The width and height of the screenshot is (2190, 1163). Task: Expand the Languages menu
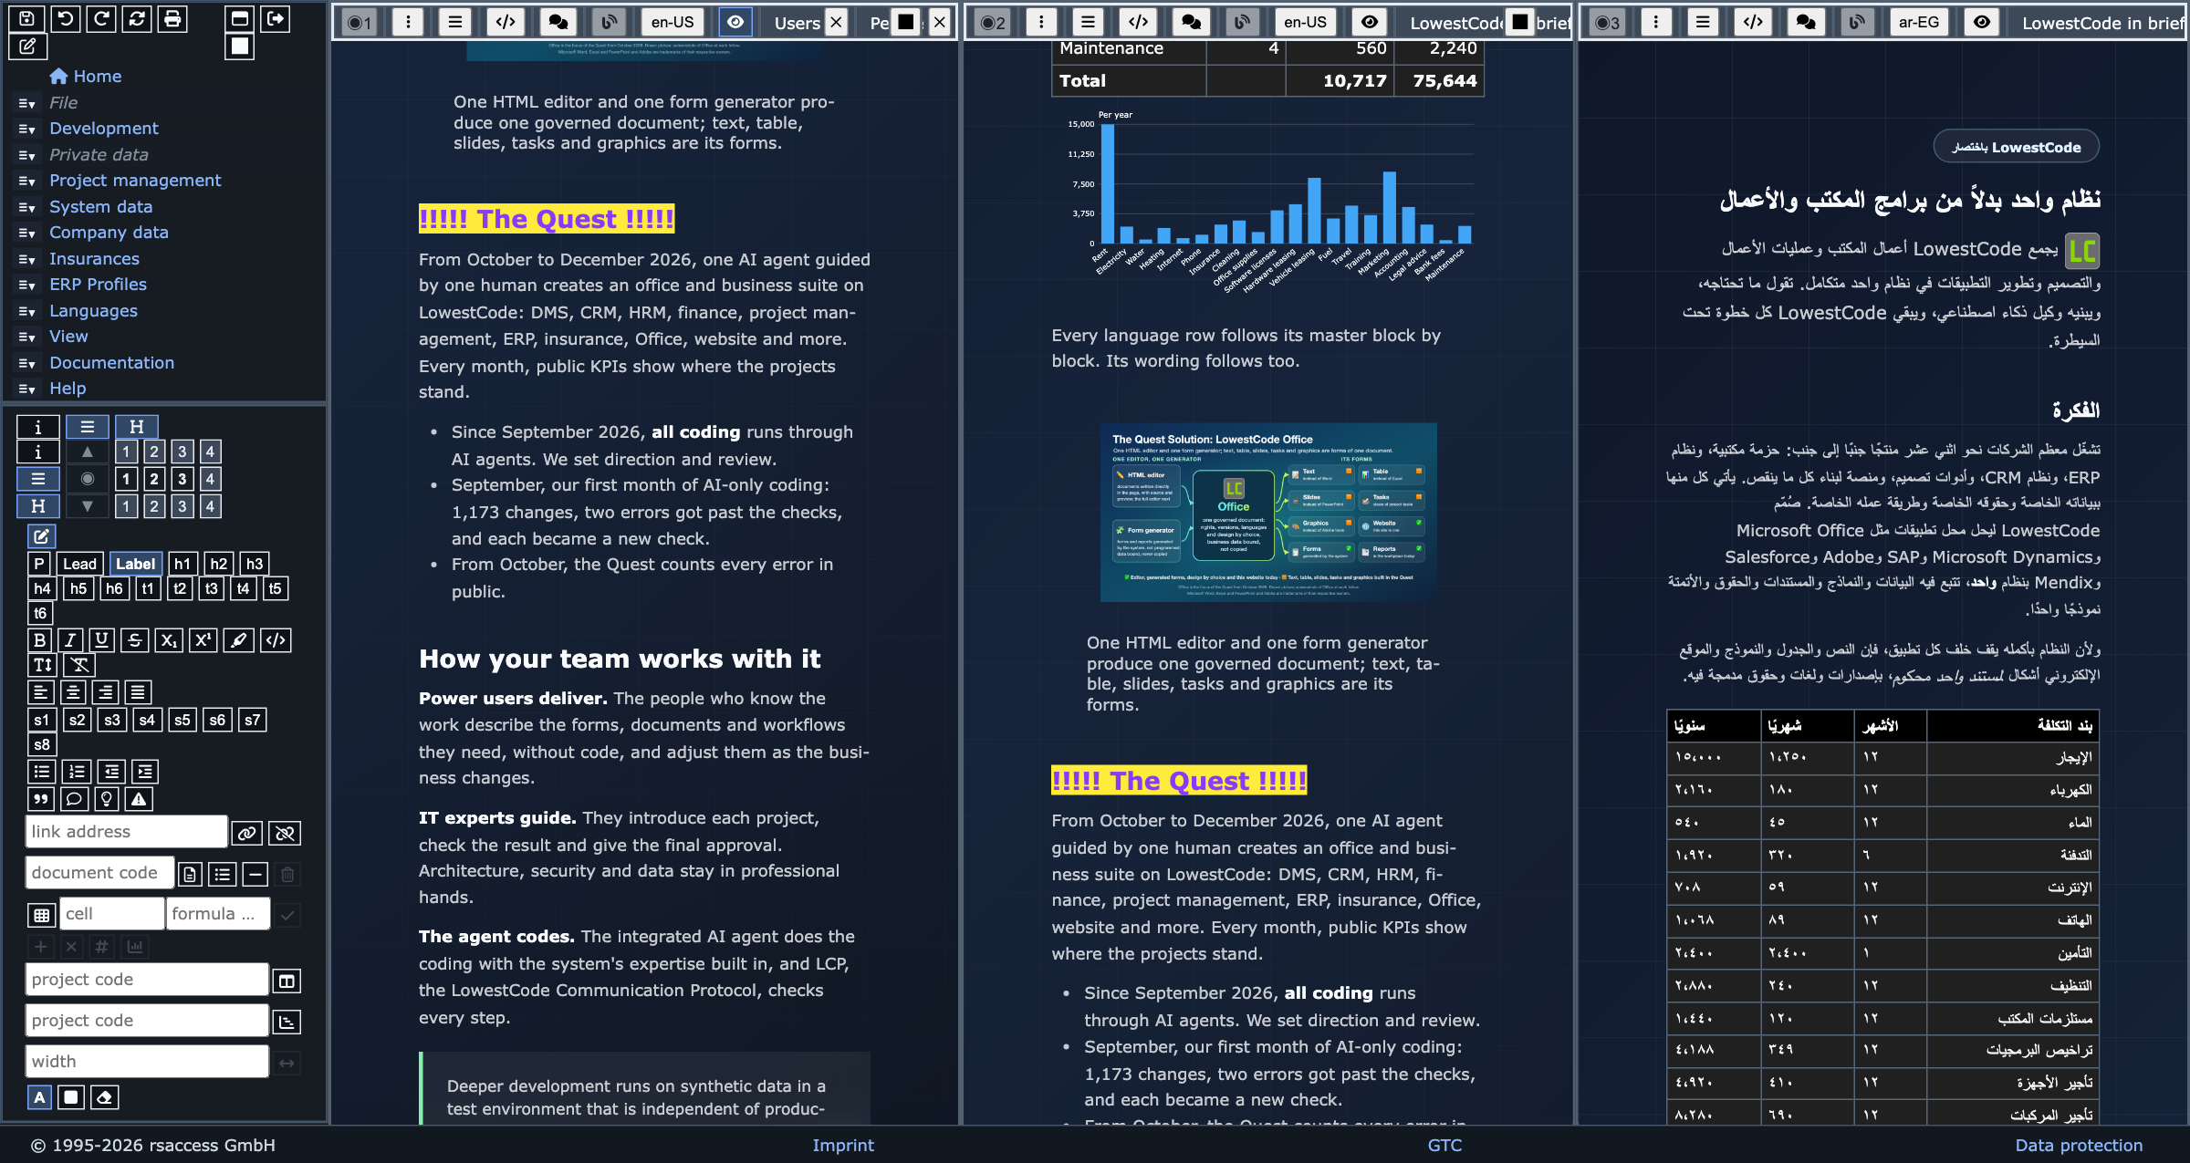coord(93,311)
